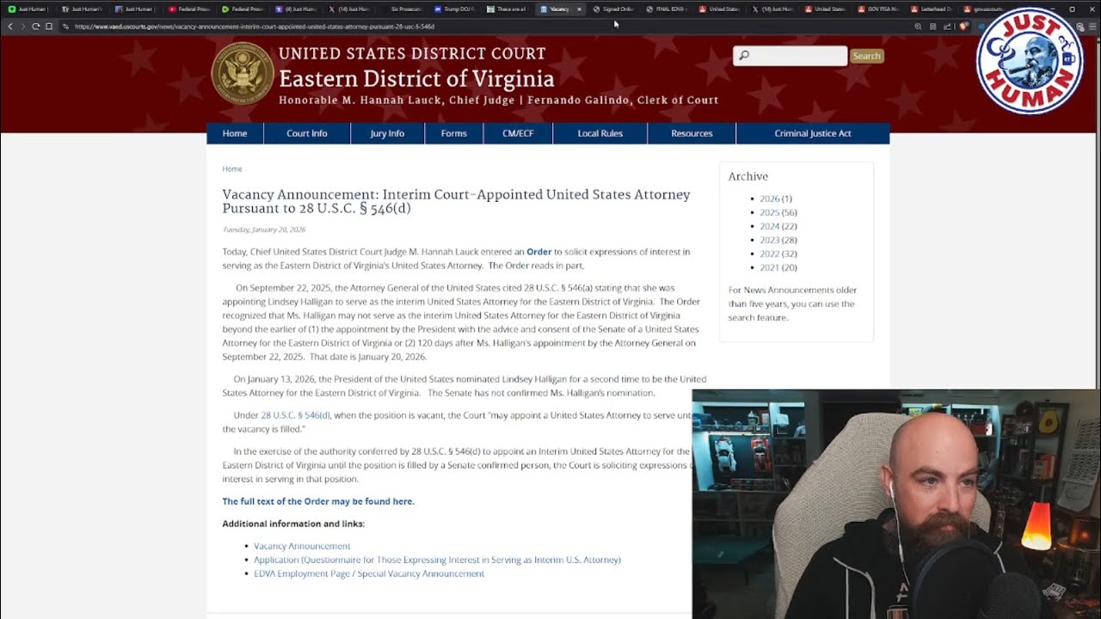Screen dimensions: 1101x619
Task: Focus the site search input field
Action: [790, 56]
